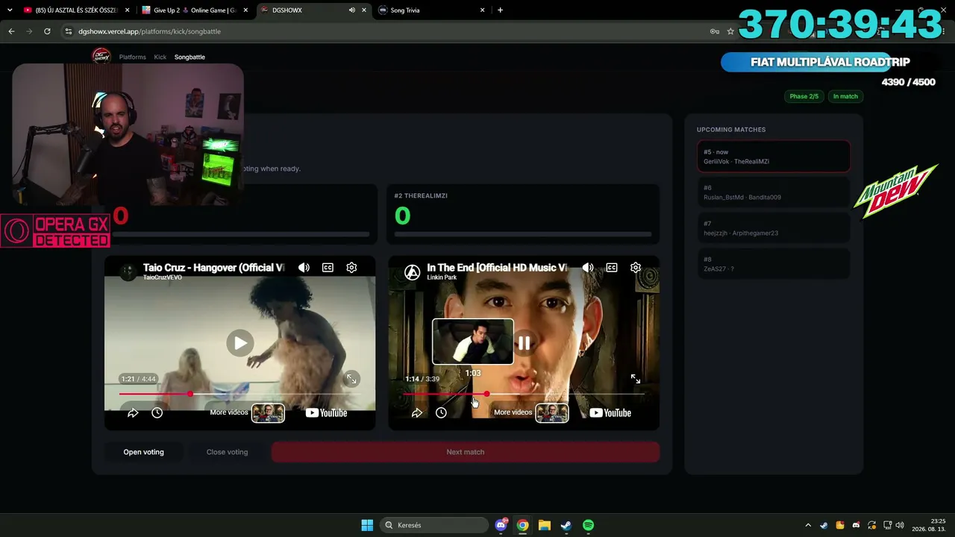955x537 pixels.
Task: Open File Explorer from the taskbar
Action: pyautogui.click(x=545, y=525)
